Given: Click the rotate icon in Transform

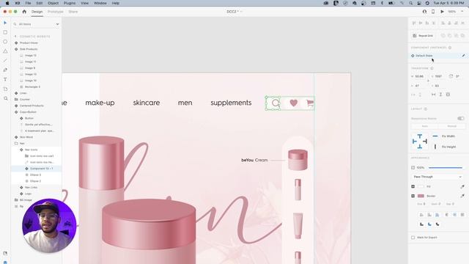Looking at the screenshot, I should [451, 76].
